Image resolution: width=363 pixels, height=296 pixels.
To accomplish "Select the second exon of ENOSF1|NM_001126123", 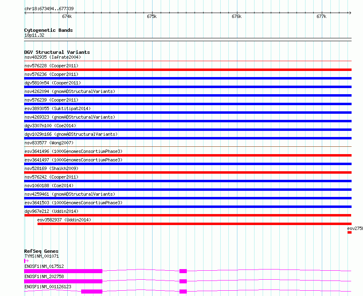I will [x=183, y=292].
